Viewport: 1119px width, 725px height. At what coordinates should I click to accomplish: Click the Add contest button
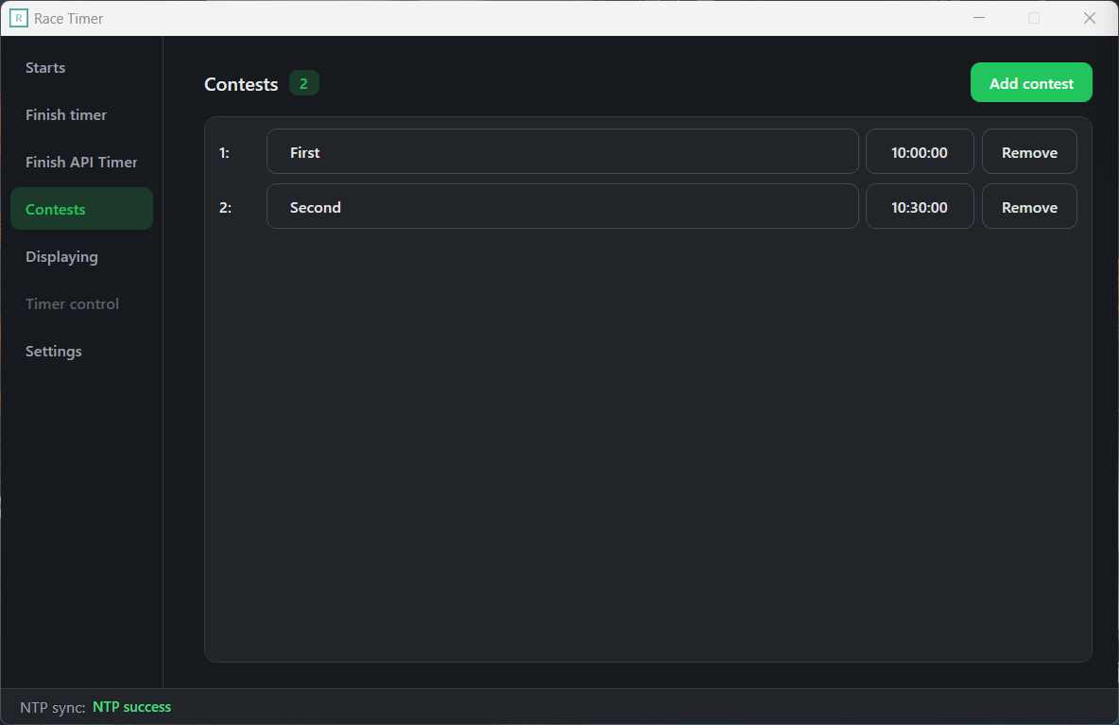point(1031,83)
